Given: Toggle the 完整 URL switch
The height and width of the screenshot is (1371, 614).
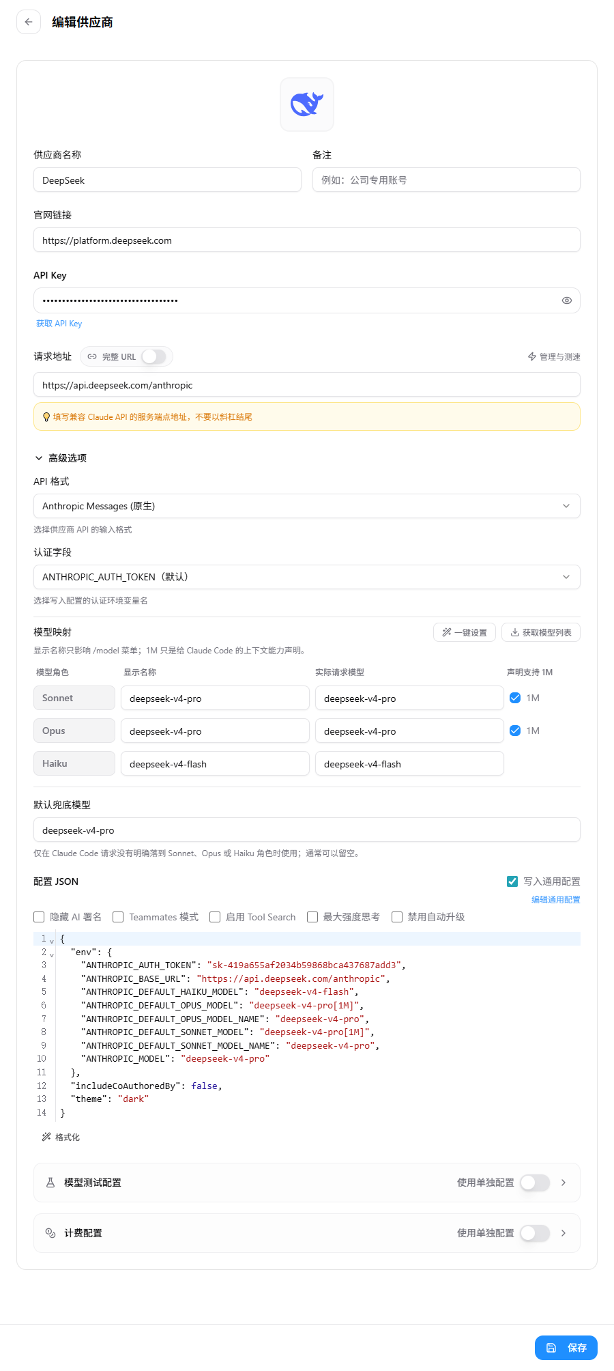Looking at the screenshot, I should coord(154,356).
